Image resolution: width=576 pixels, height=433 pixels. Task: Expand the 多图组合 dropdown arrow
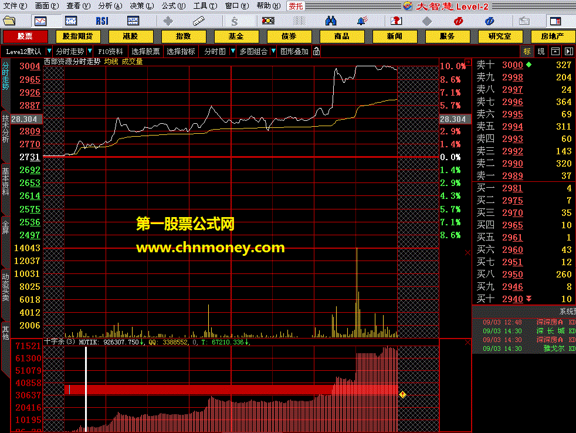(273, 51)
